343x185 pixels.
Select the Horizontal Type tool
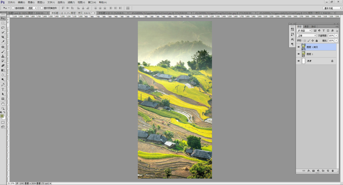point(3,89)
